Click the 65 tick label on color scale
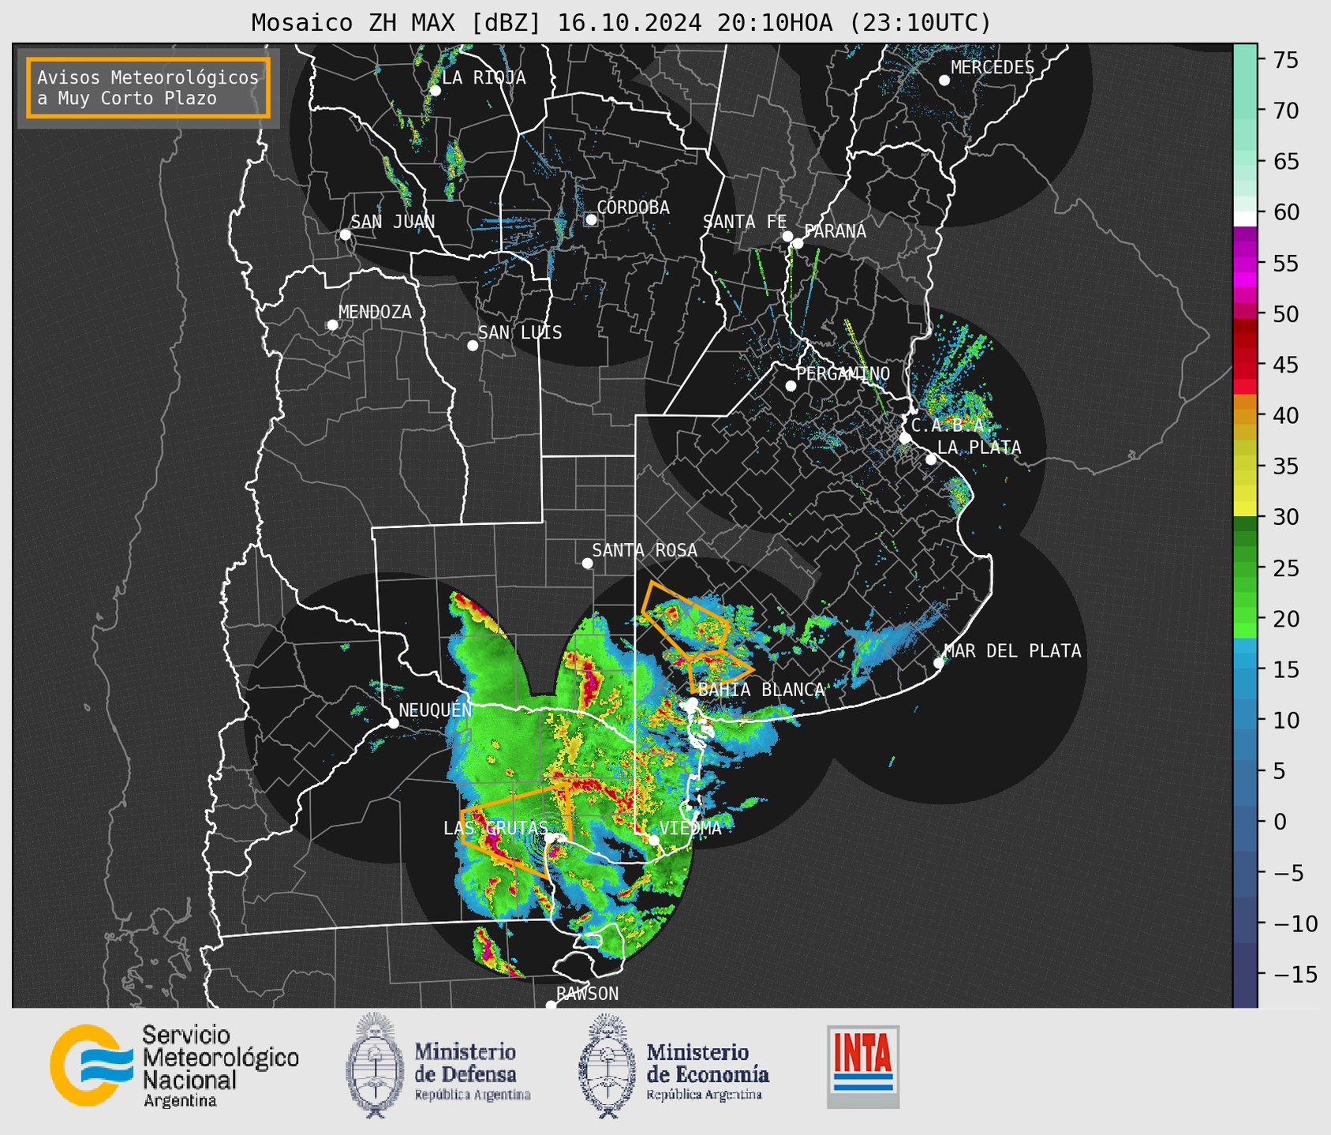This screenshot has height=1135, width=1331. pos(1286,162)
